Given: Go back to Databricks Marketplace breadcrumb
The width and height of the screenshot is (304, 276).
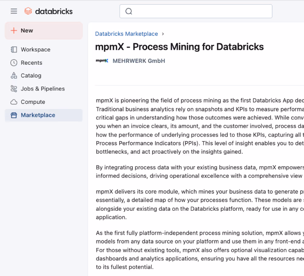Looking at the screenshot, I should point(126,34).
